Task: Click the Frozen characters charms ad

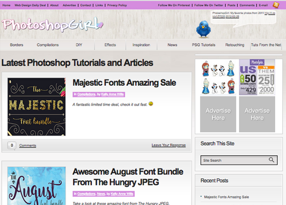Action: 218,77
